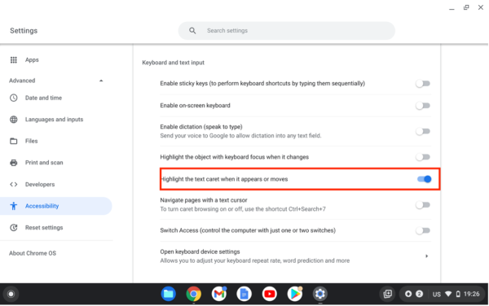Viewport: 489px width, 306px height.
Task: Click the battery status icon
Action: point(458,294)
